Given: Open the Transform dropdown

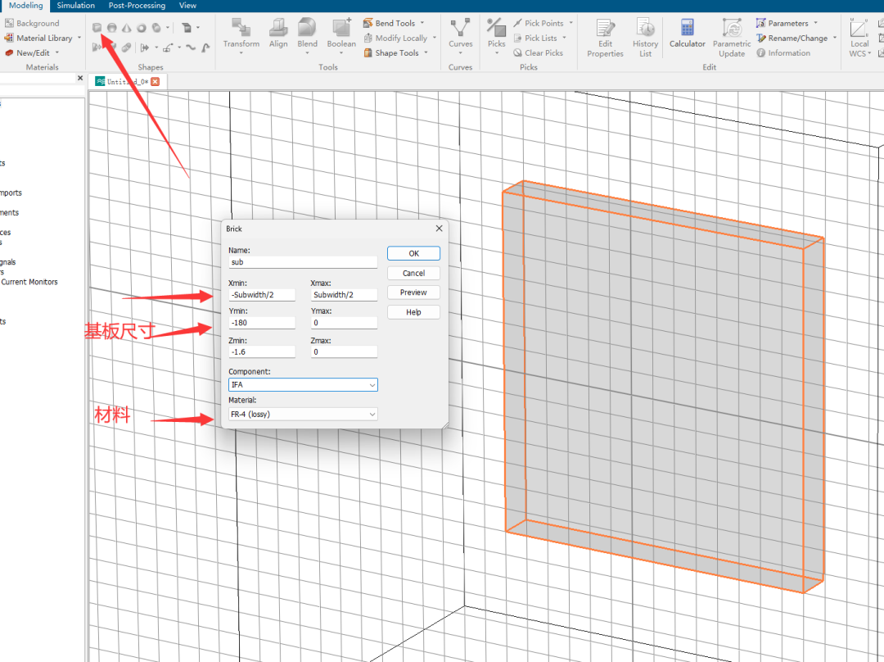Looking at the screenshot, I should pos(241,53).
